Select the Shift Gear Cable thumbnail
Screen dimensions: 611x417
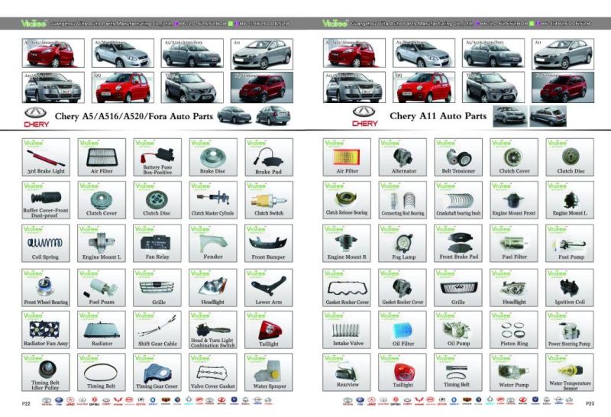pos(157,330)
